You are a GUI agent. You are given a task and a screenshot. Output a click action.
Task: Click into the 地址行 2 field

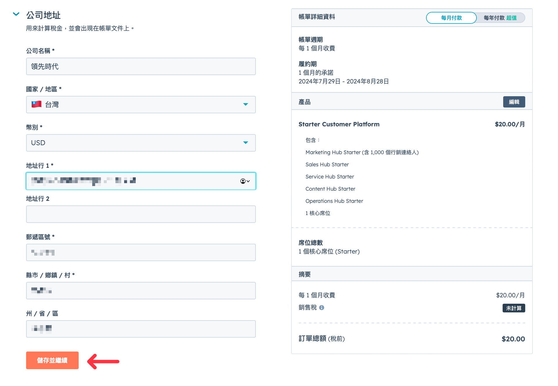(141, 214)
